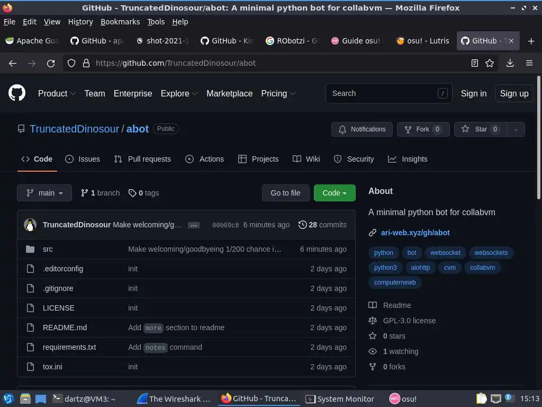This screenshot has width=542, height=407.
Task: Open the 28 commits history
Action: click(x=322, y=225)
